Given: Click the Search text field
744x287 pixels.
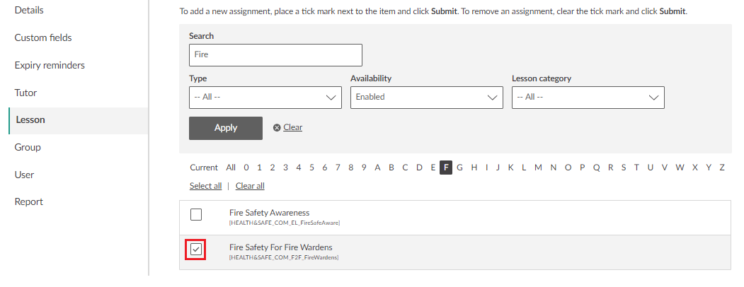Looking at the screenshot, I should (x=276, y=54).
